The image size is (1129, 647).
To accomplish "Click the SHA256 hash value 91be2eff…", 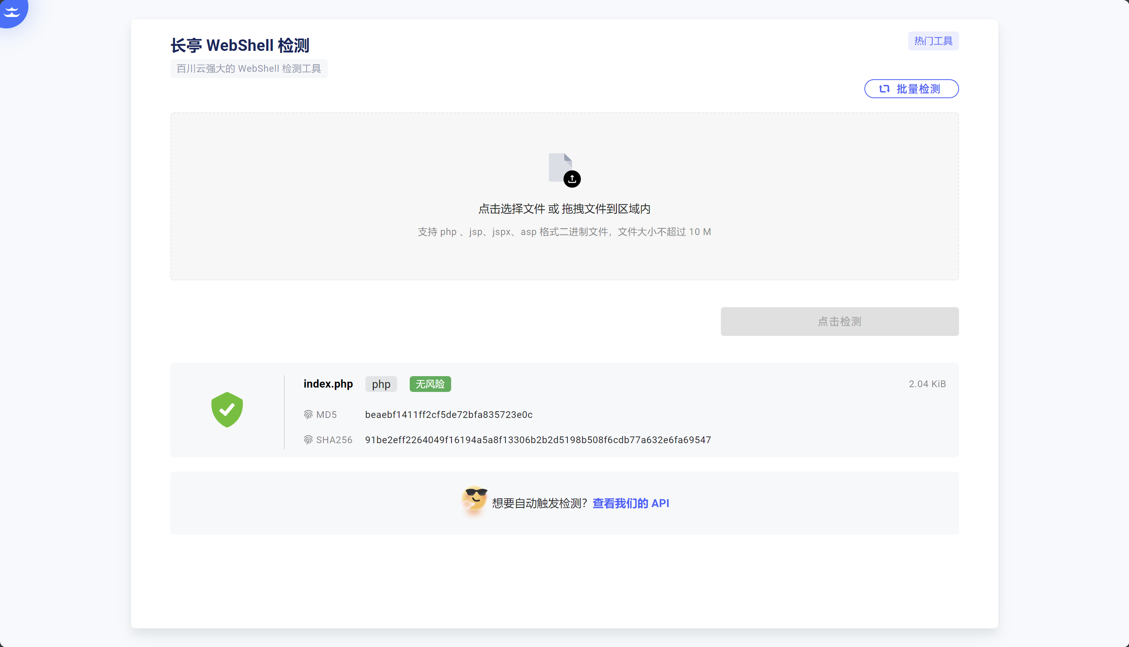I will pos(538,440).
